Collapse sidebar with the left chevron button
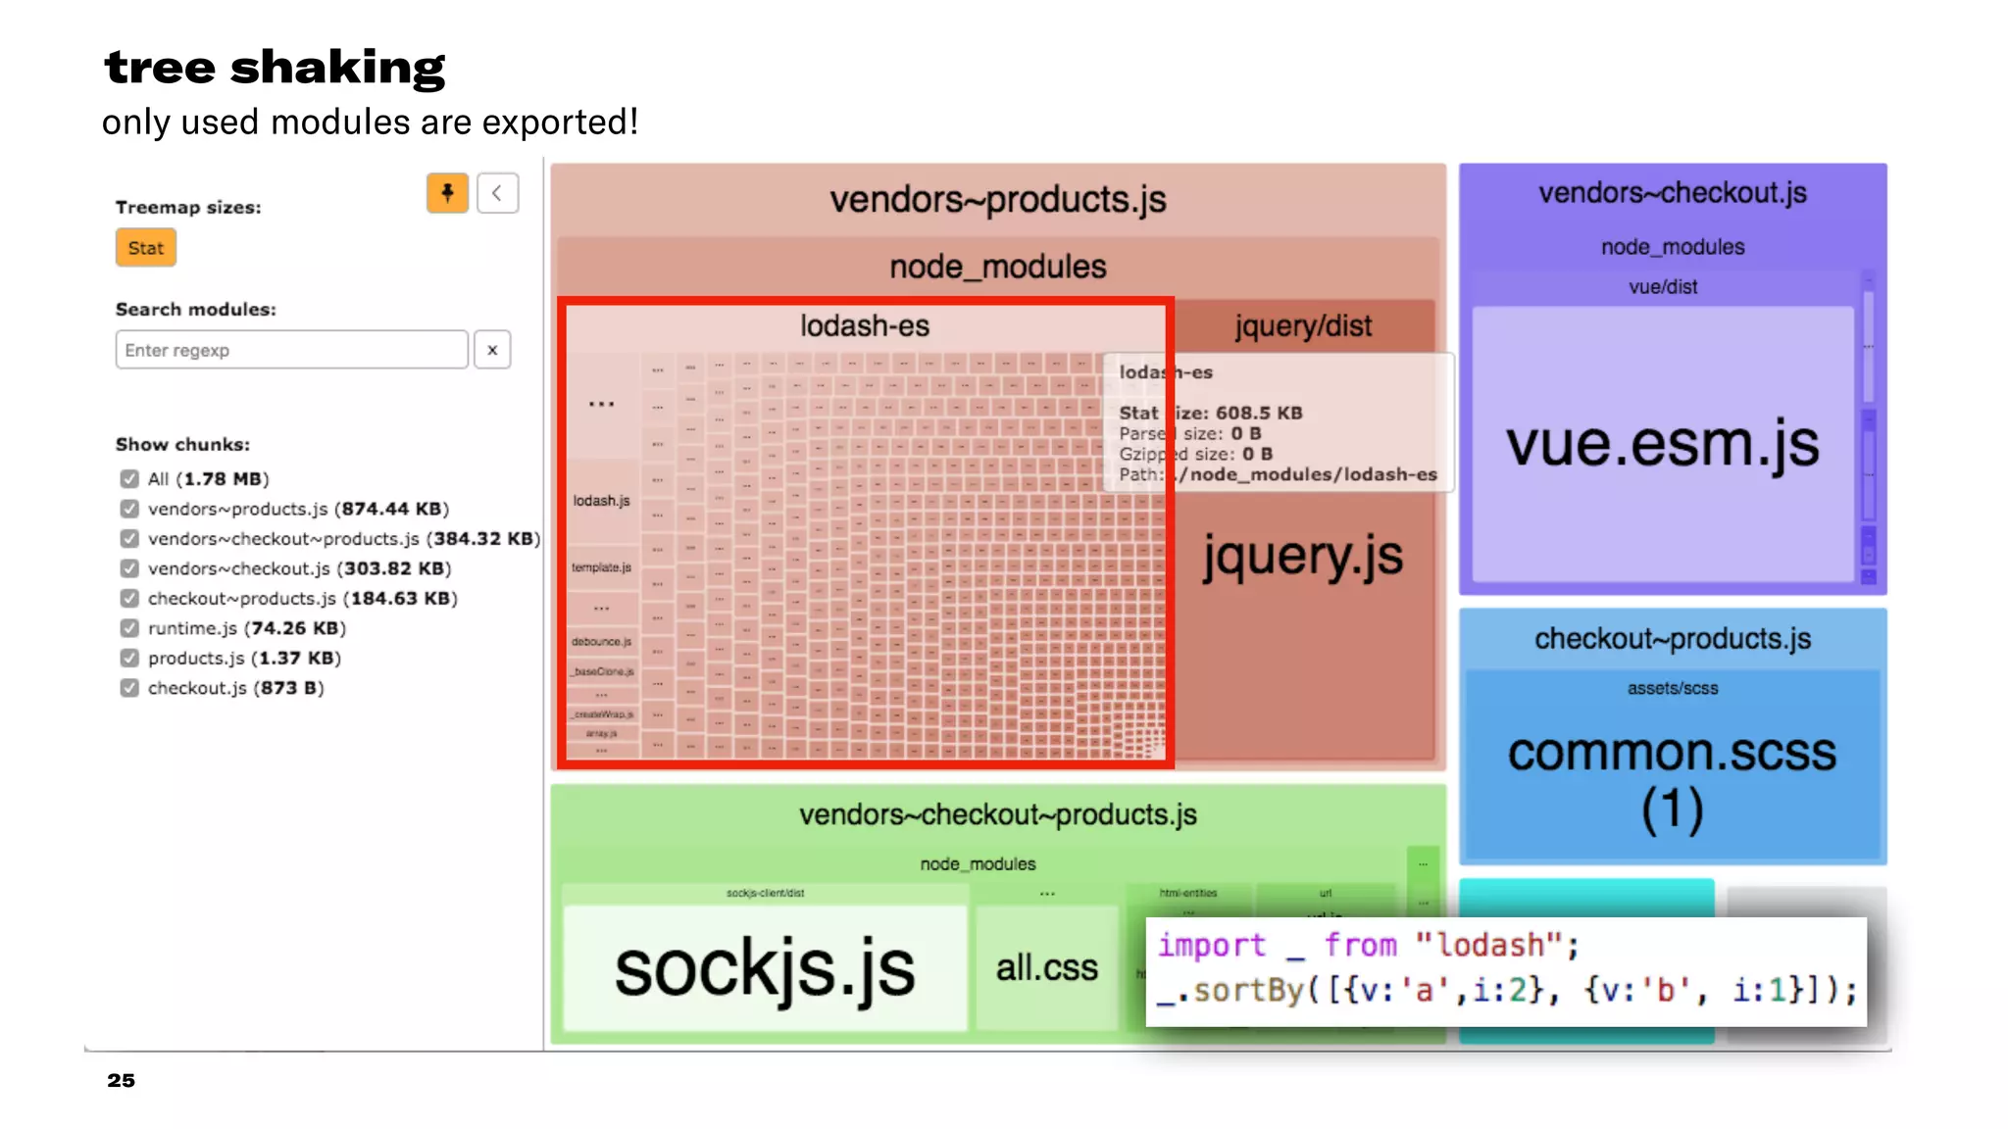 [x=497, y=193]
